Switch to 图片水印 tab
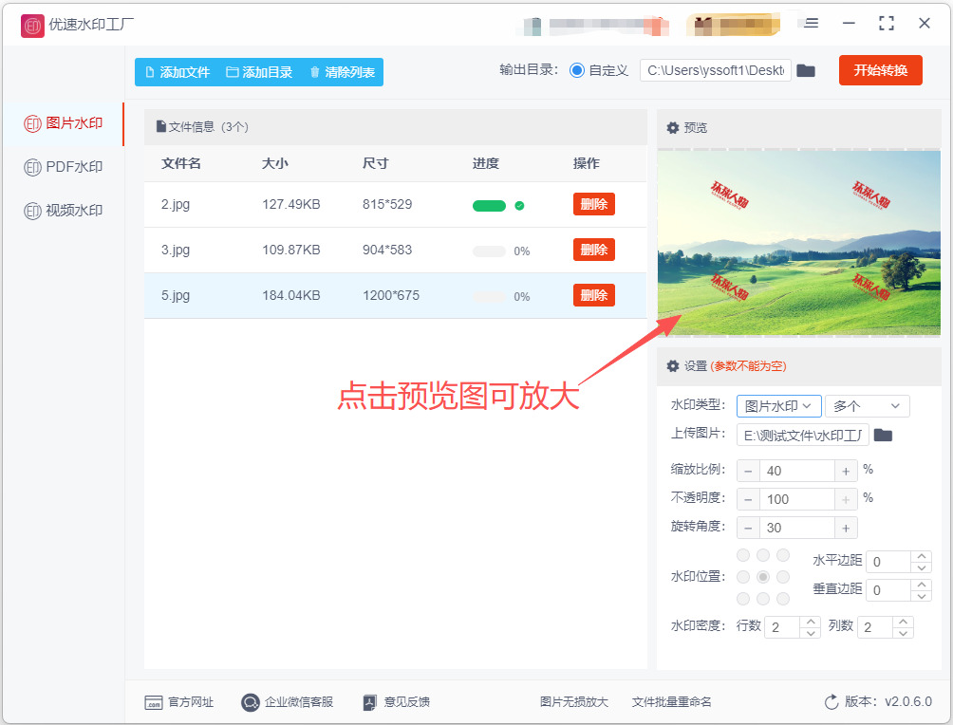The height and width of the screenshot is (725, 953). (64, 123)
